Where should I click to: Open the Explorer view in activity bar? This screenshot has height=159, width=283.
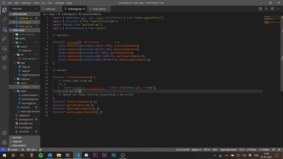pyautogui.click(x=4, y=10)
